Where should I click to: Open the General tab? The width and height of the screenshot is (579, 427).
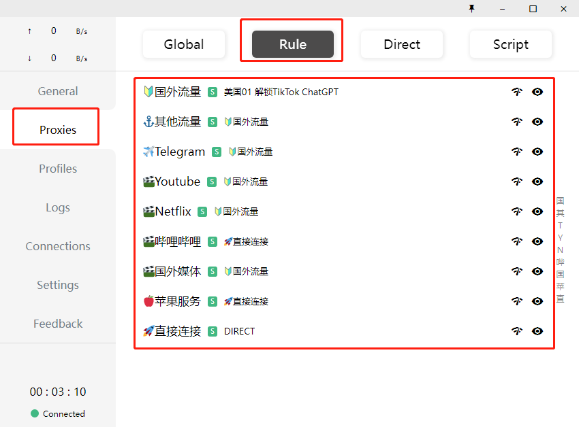[x=58, y=90]
